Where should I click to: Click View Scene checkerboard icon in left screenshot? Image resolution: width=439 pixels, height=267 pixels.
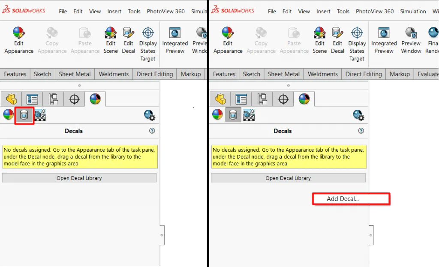pyautogui.click(x=40, y=115)
